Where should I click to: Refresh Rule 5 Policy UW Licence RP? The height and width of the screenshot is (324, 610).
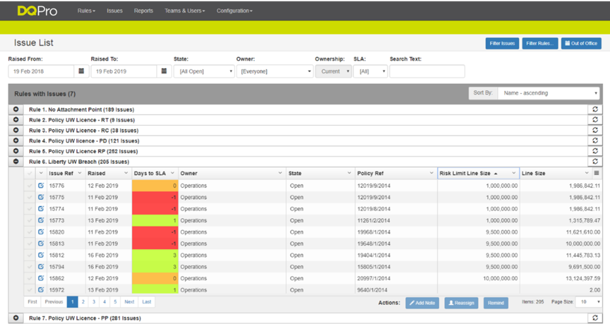(x=595, y=151)
